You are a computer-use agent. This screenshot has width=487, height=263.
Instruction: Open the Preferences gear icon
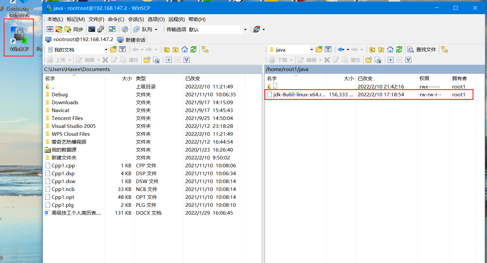tap(125, 29)
